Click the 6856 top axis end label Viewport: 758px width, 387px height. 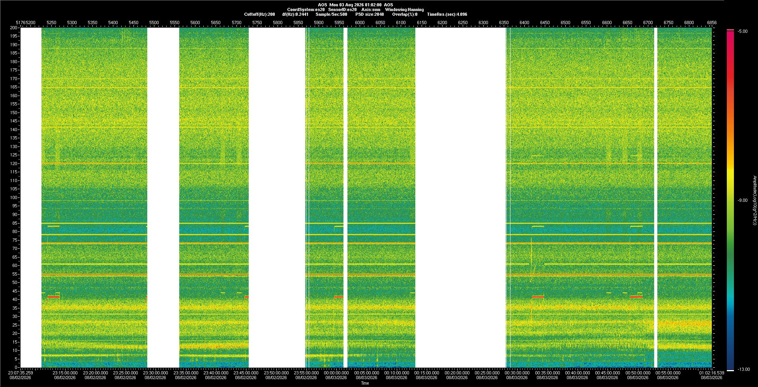(712, 23)
